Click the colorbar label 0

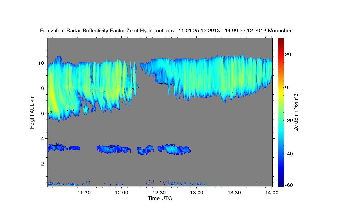tap(287, 87)
